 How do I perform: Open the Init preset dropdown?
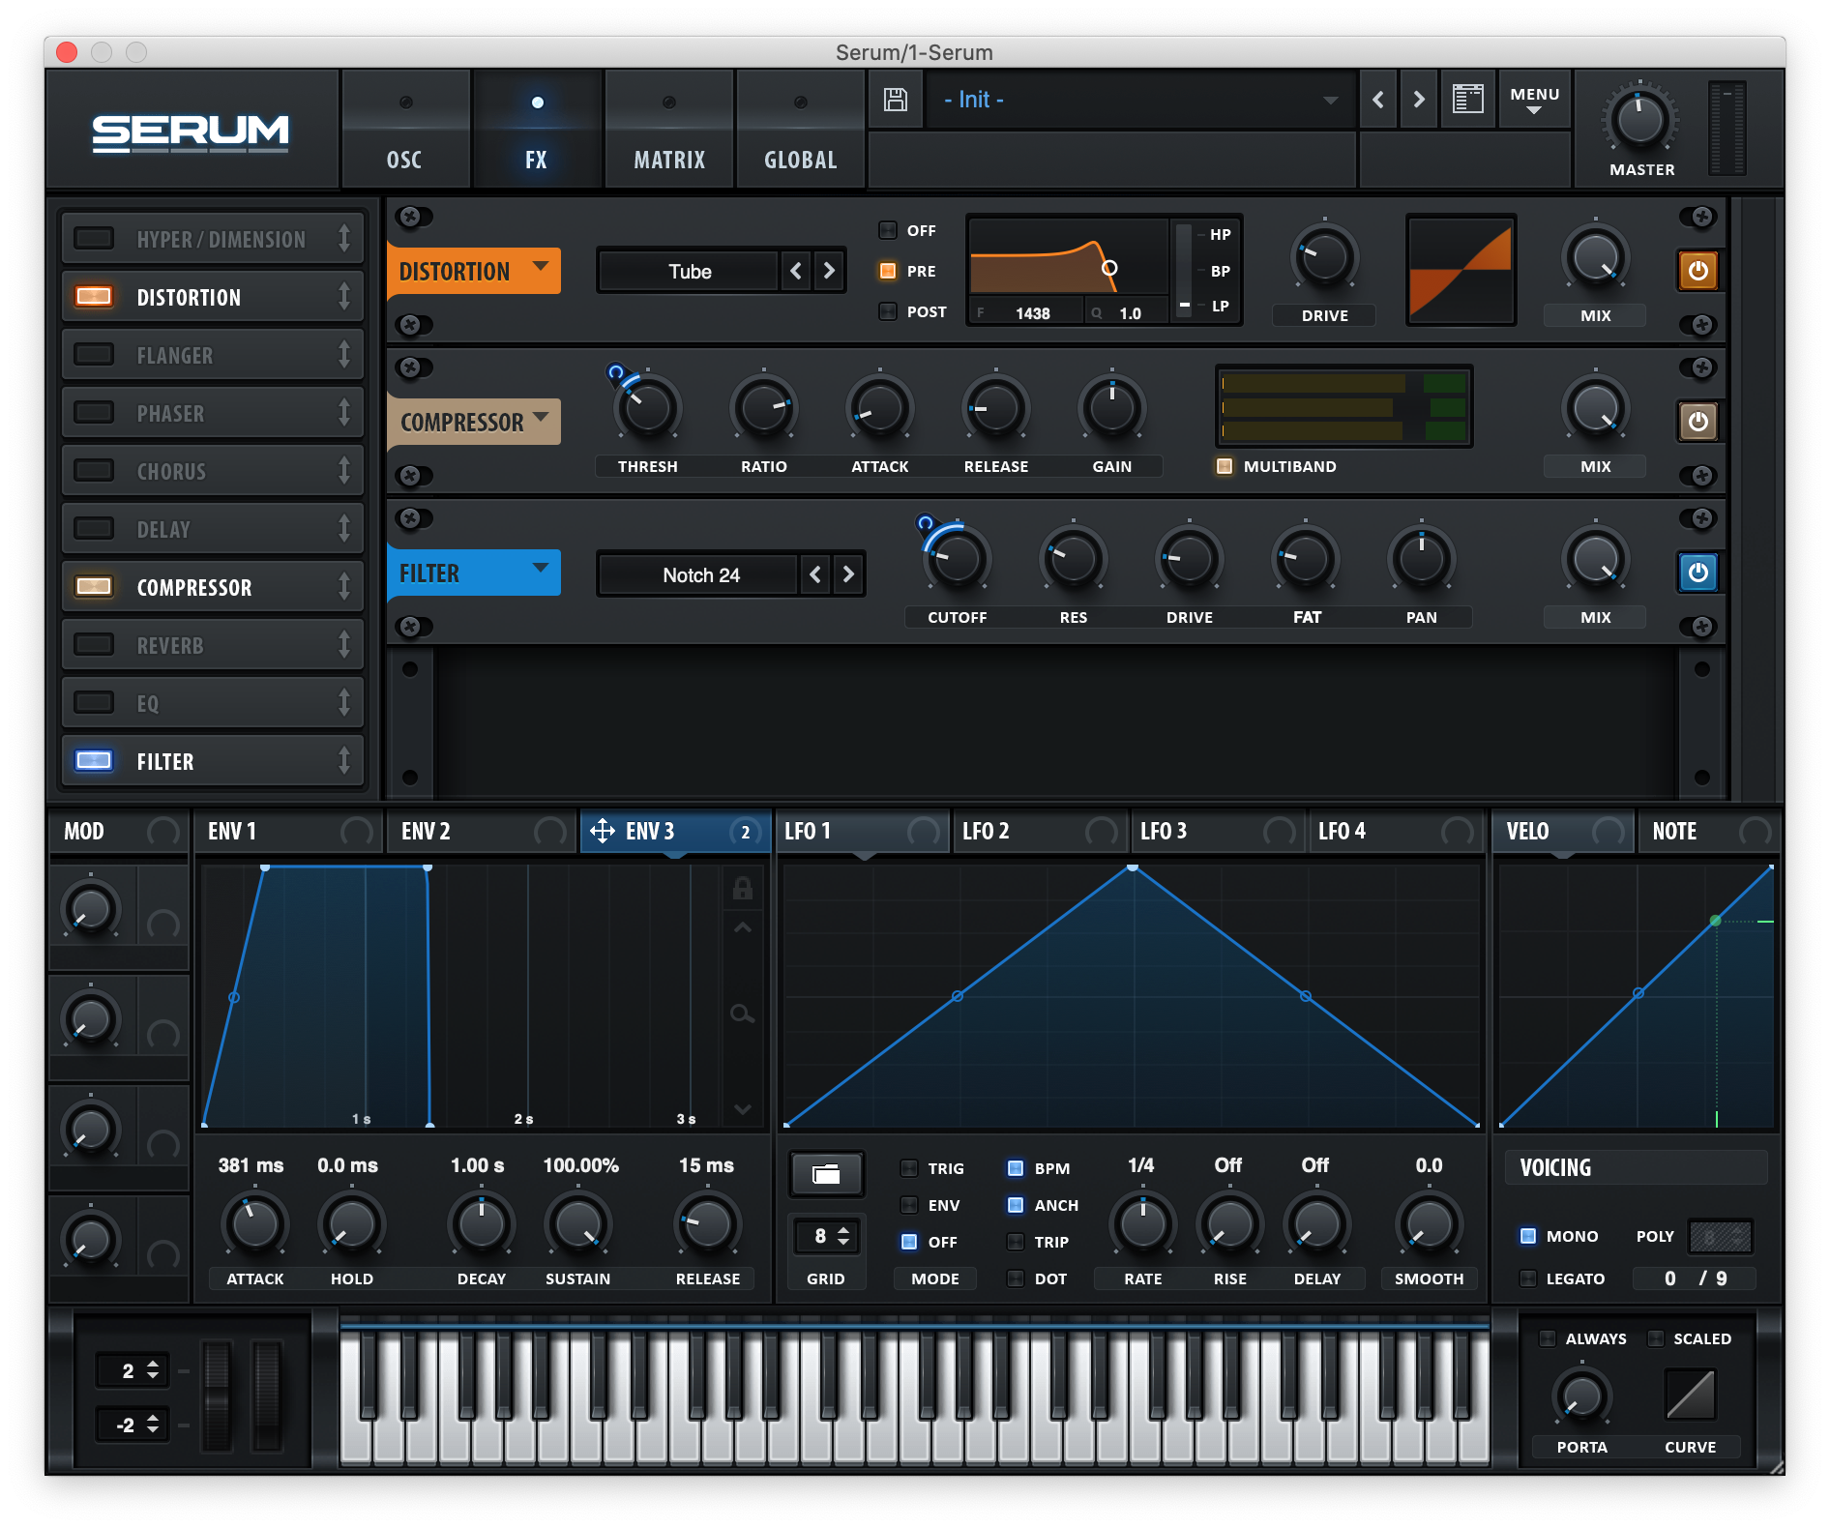pos(1141,99)
